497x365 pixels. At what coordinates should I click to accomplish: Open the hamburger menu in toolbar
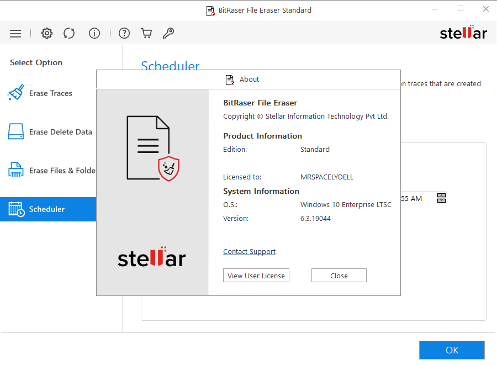pyautogui.click(x=15, y=33)
